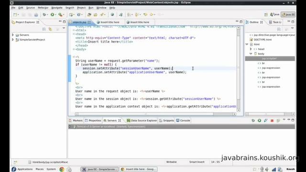Screen dimensions: 306x172
Task: Click the Chrome icon in the system panel
Action: (x=62, y=169)
